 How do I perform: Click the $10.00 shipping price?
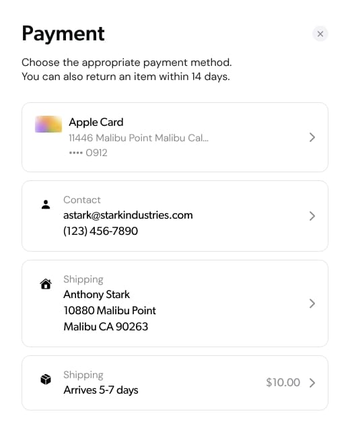coord(283,382)
